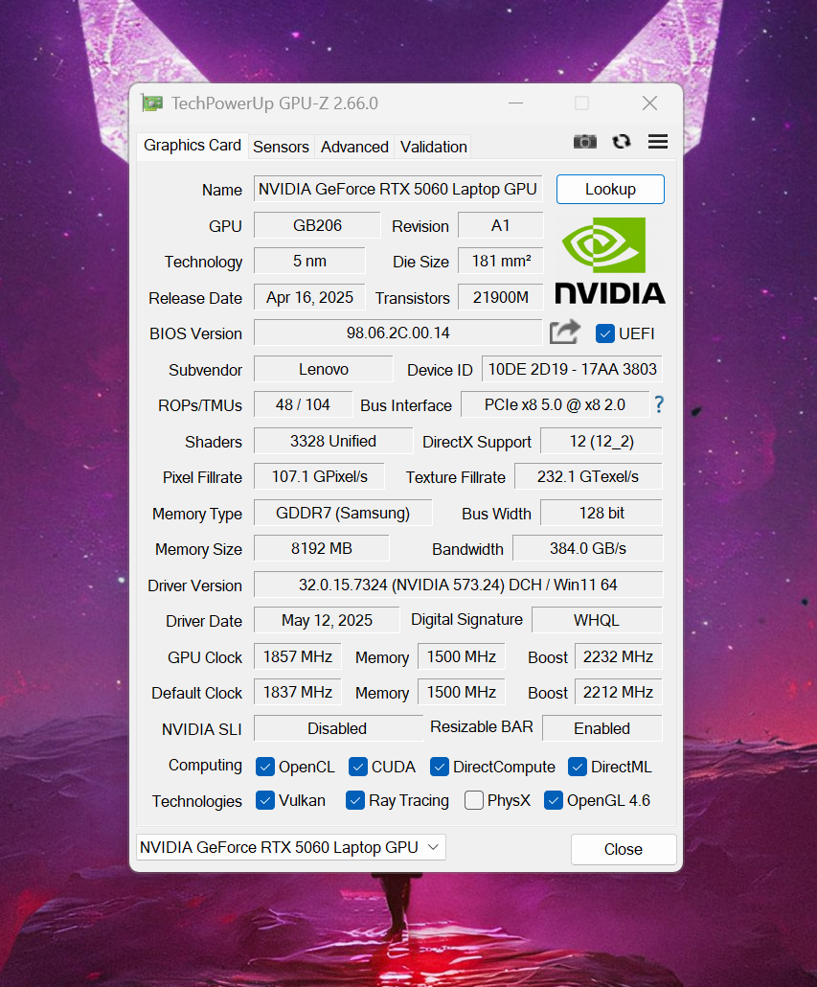This screenshot has height=987, width=817.
Task: Click the BIOS export share icon
Action: [565, 332]
